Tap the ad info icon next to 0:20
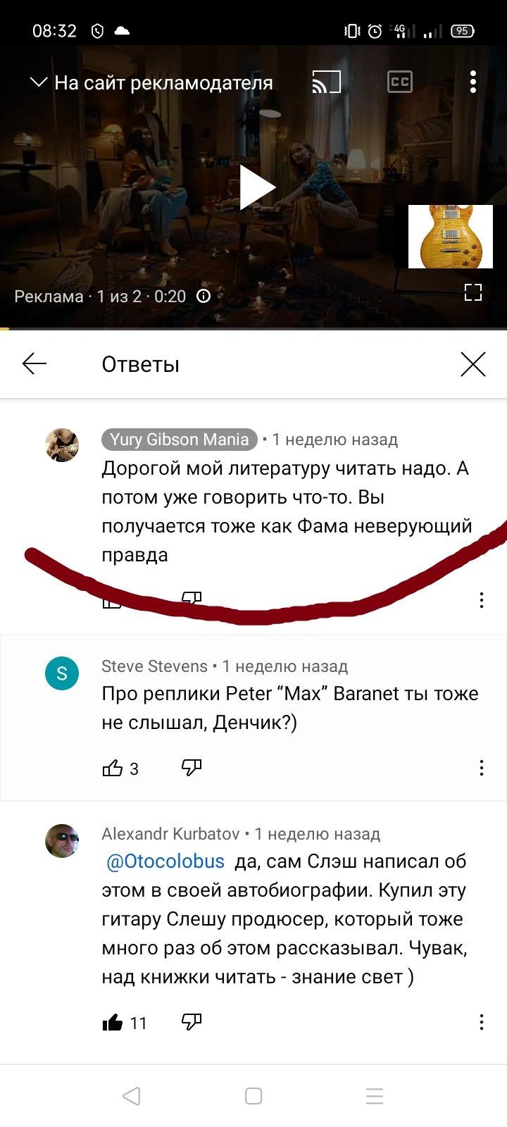The width and height of the screenshot is (507, 1127). click(x=204, y=296)
